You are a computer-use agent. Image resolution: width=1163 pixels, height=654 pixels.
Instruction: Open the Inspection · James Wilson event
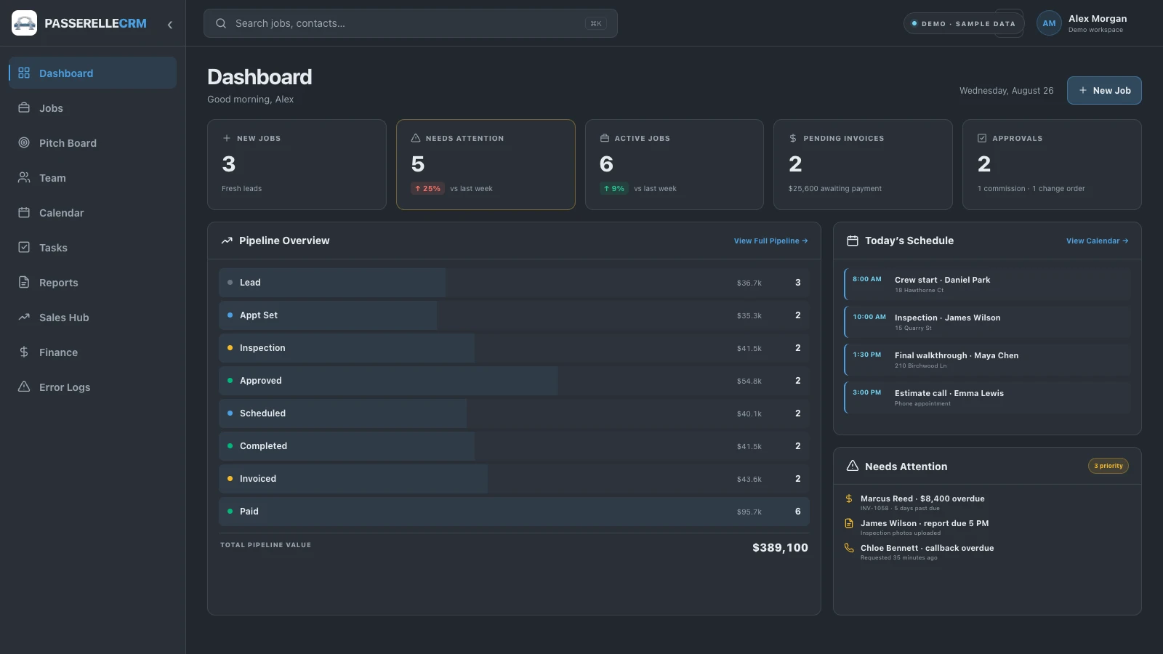(x=988, y=322)
